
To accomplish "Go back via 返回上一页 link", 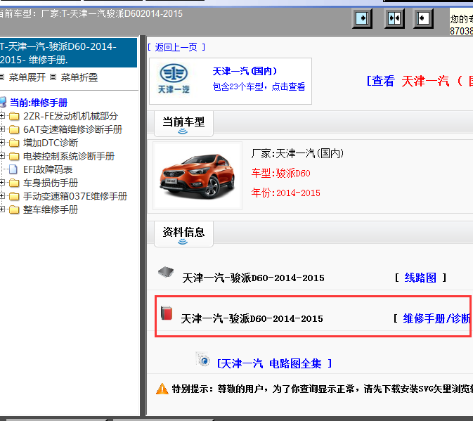I will pos(176,47).
